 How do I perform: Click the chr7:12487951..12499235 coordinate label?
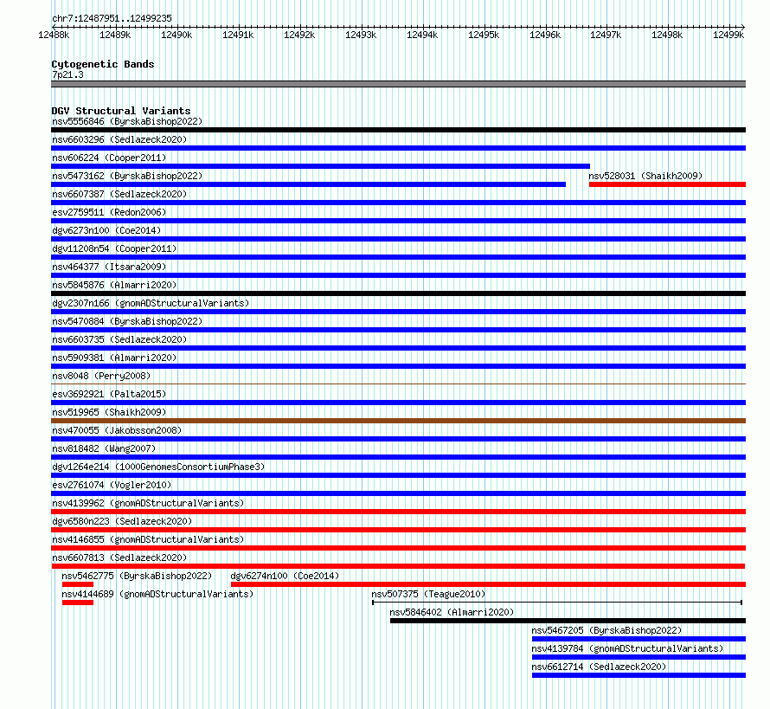click(112, 19)
